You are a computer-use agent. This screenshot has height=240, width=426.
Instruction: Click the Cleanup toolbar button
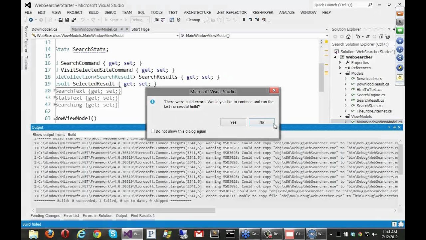coord(193,20)
